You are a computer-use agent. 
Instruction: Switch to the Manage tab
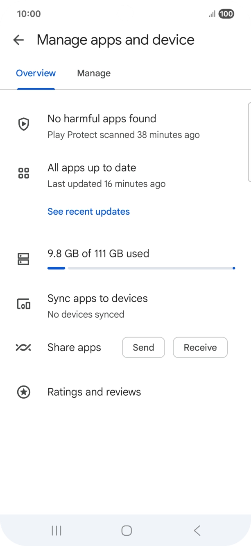pos(94,73)
